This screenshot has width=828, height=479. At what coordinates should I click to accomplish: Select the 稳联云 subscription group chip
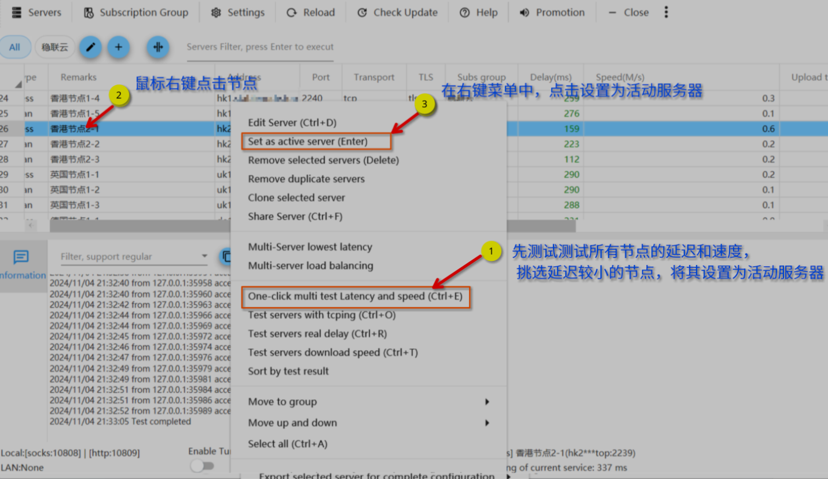click(x=55, y=47)
